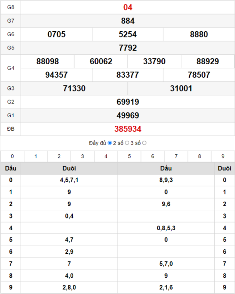Viewport: 235px width, 294px height.
Task: Click the G8 prize number 04
Action: [x=128, y=7]
